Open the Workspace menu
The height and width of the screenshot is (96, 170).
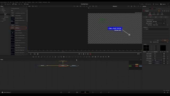tap(45, 2)
